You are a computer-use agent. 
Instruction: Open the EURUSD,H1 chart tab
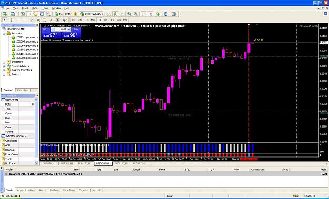point(85,163)
